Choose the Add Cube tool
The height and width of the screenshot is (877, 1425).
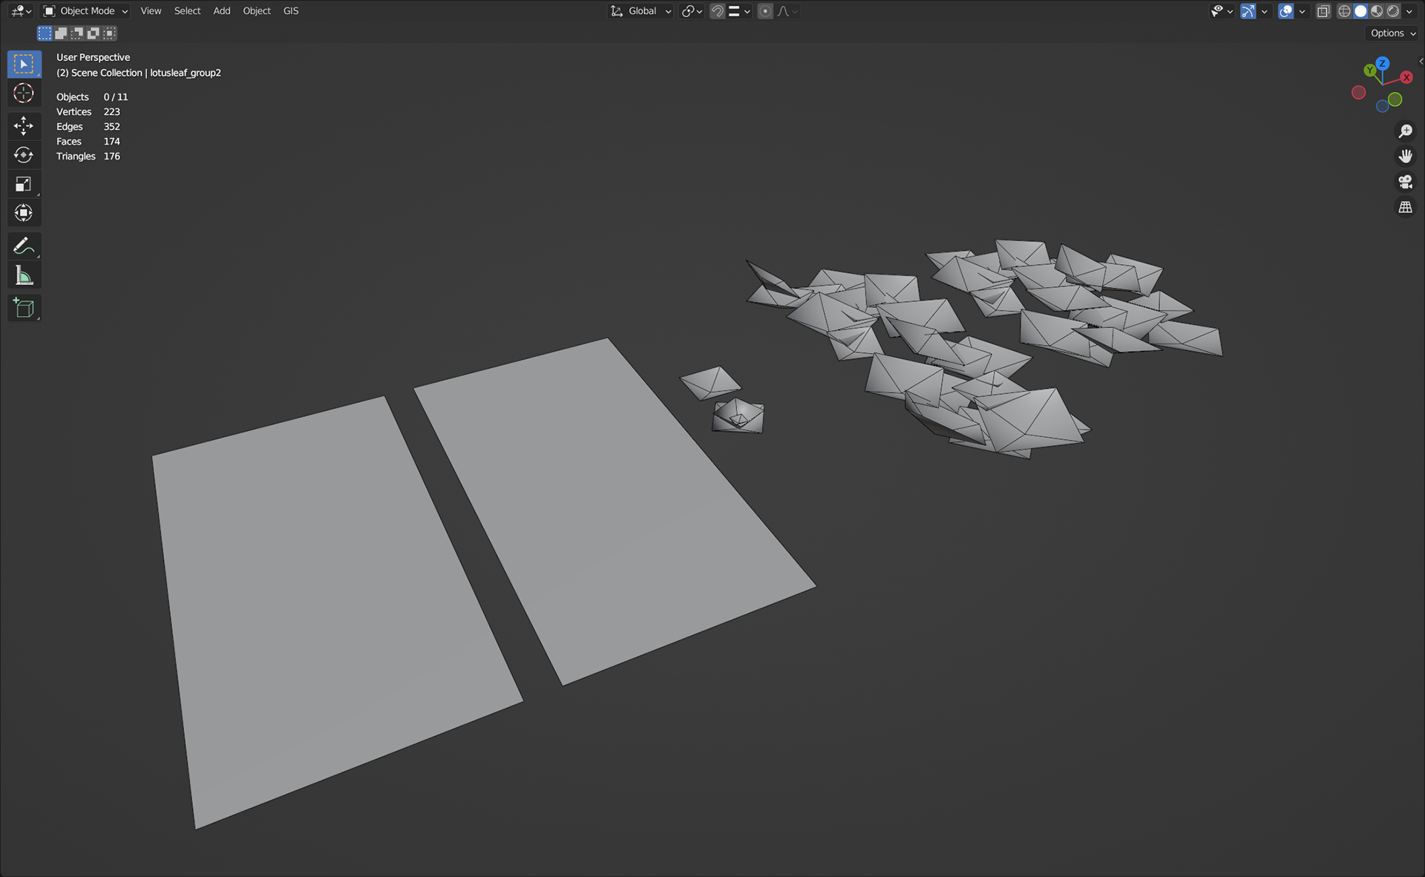pyautogui.click(x=24, y=308)
